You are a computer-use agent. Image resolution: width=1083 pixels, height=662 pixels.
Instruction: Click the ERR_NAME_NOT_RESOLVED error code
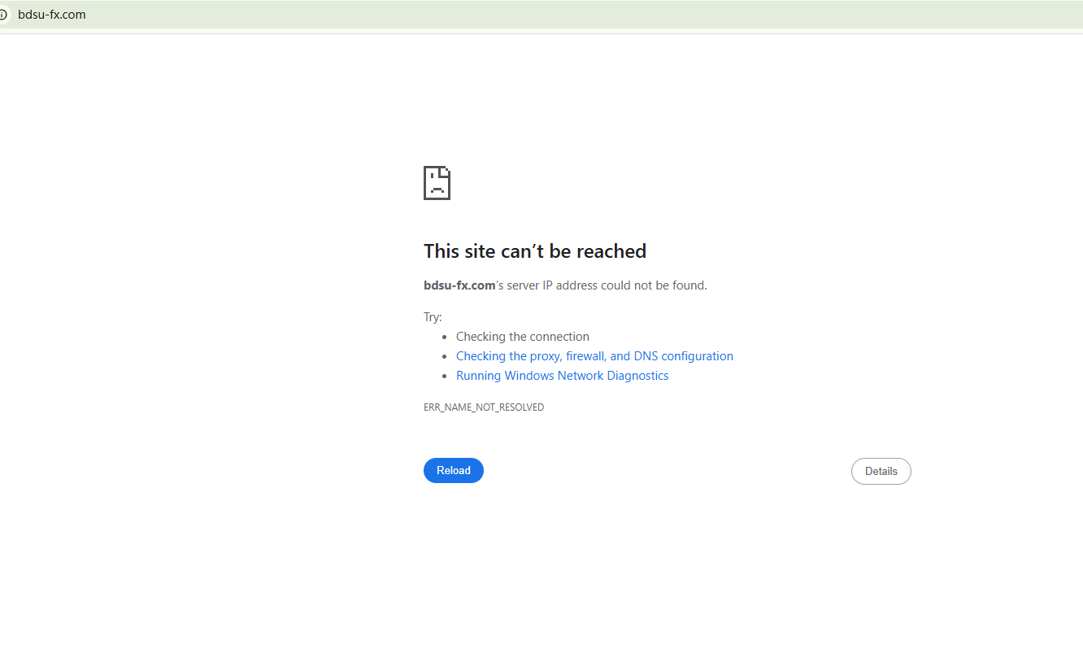pyautogui.click(x=484, y=407)
